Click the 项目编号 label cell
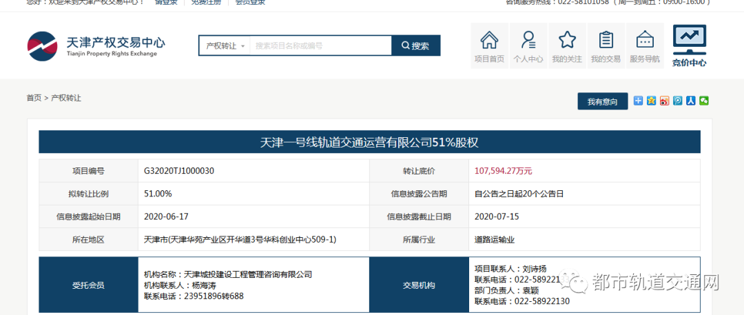This screenshot has height=315, width=744. [88, 171]
